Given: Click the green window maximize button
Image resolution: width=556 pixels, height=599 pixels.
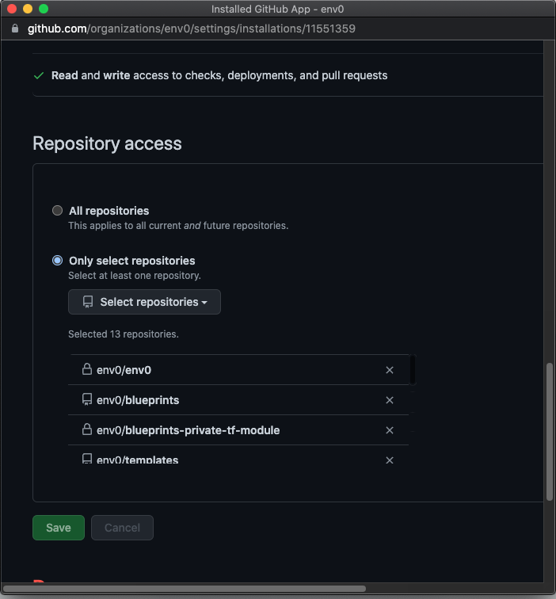Looking at the screenshot, I should point(44,9).
